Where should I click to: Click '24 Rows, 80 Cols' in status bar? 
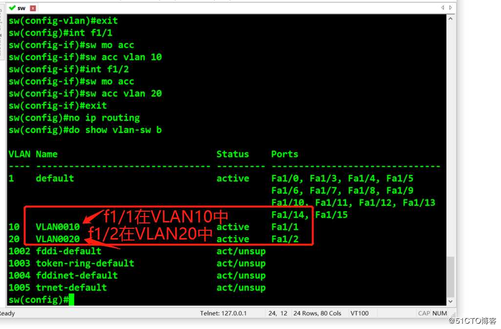pyautogui.click(x=317, y=313)
